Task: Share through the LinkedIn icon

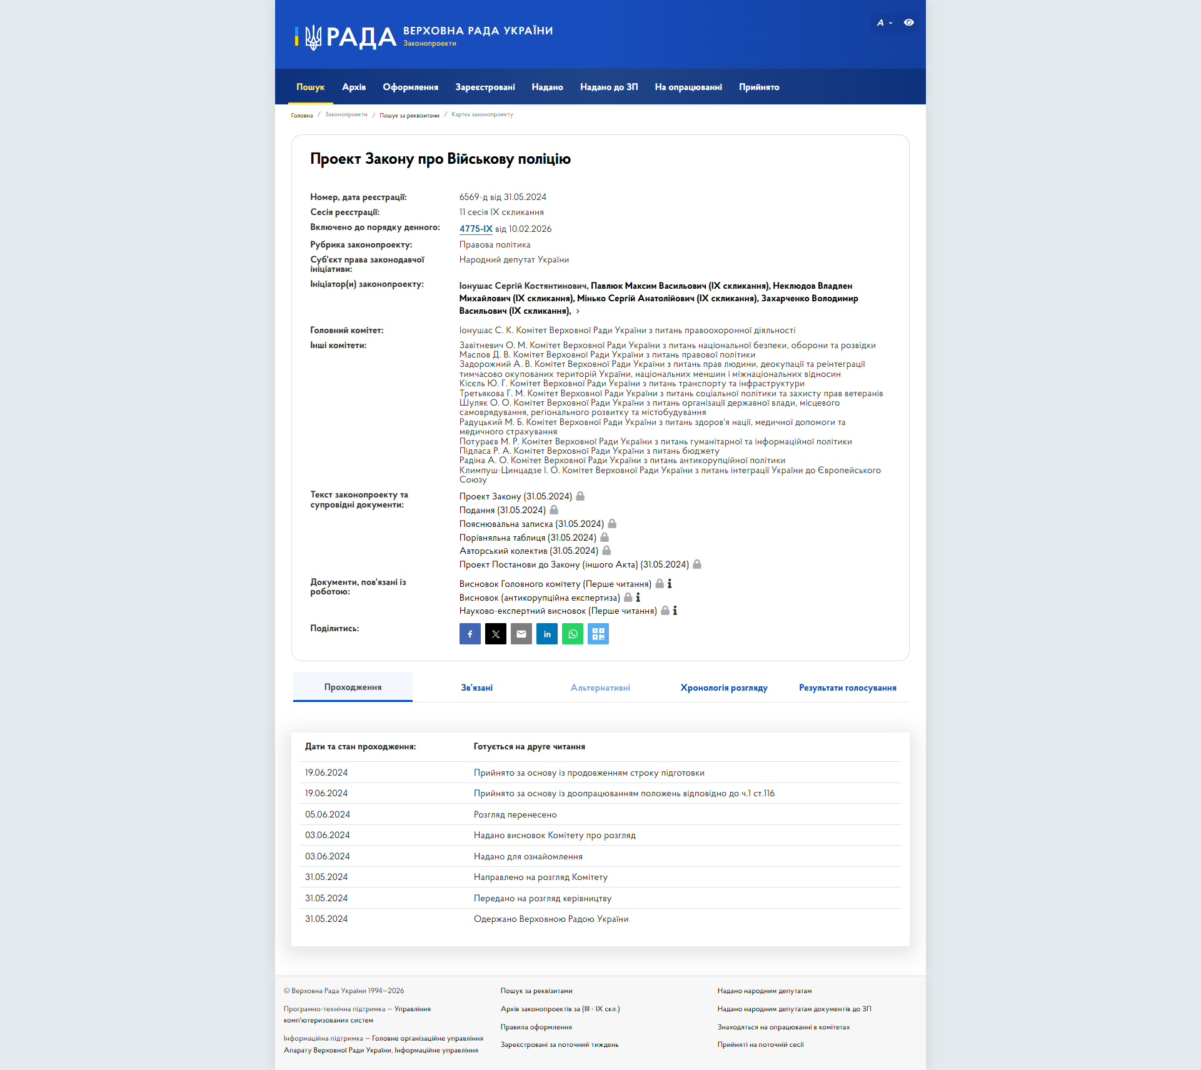Action: 547,634
